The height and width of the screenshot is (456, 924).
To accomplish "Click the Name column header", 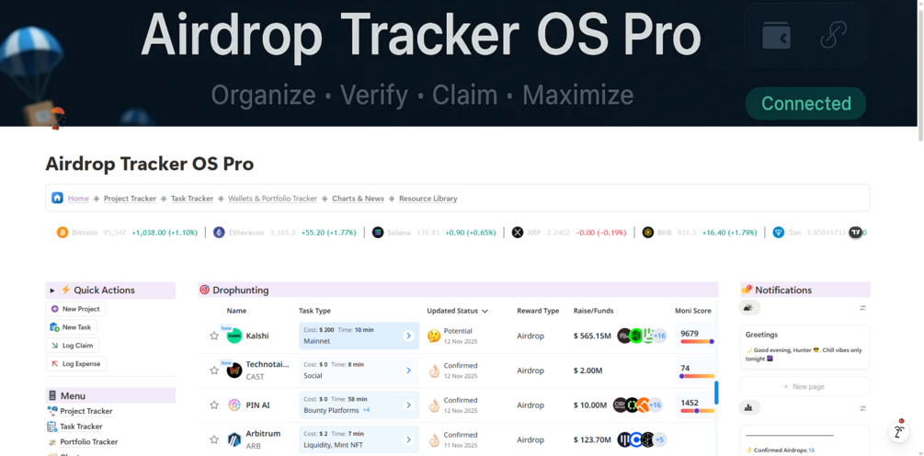I will pos(236,311).
